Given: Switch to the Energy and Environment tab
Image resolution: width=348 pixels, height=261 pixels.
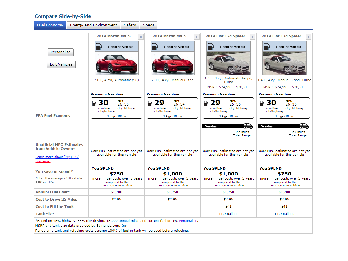Looking at the screenshot, I should pos(93,25).
